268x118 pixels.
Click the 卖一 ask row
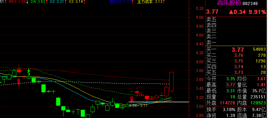[x=236, y=42]
